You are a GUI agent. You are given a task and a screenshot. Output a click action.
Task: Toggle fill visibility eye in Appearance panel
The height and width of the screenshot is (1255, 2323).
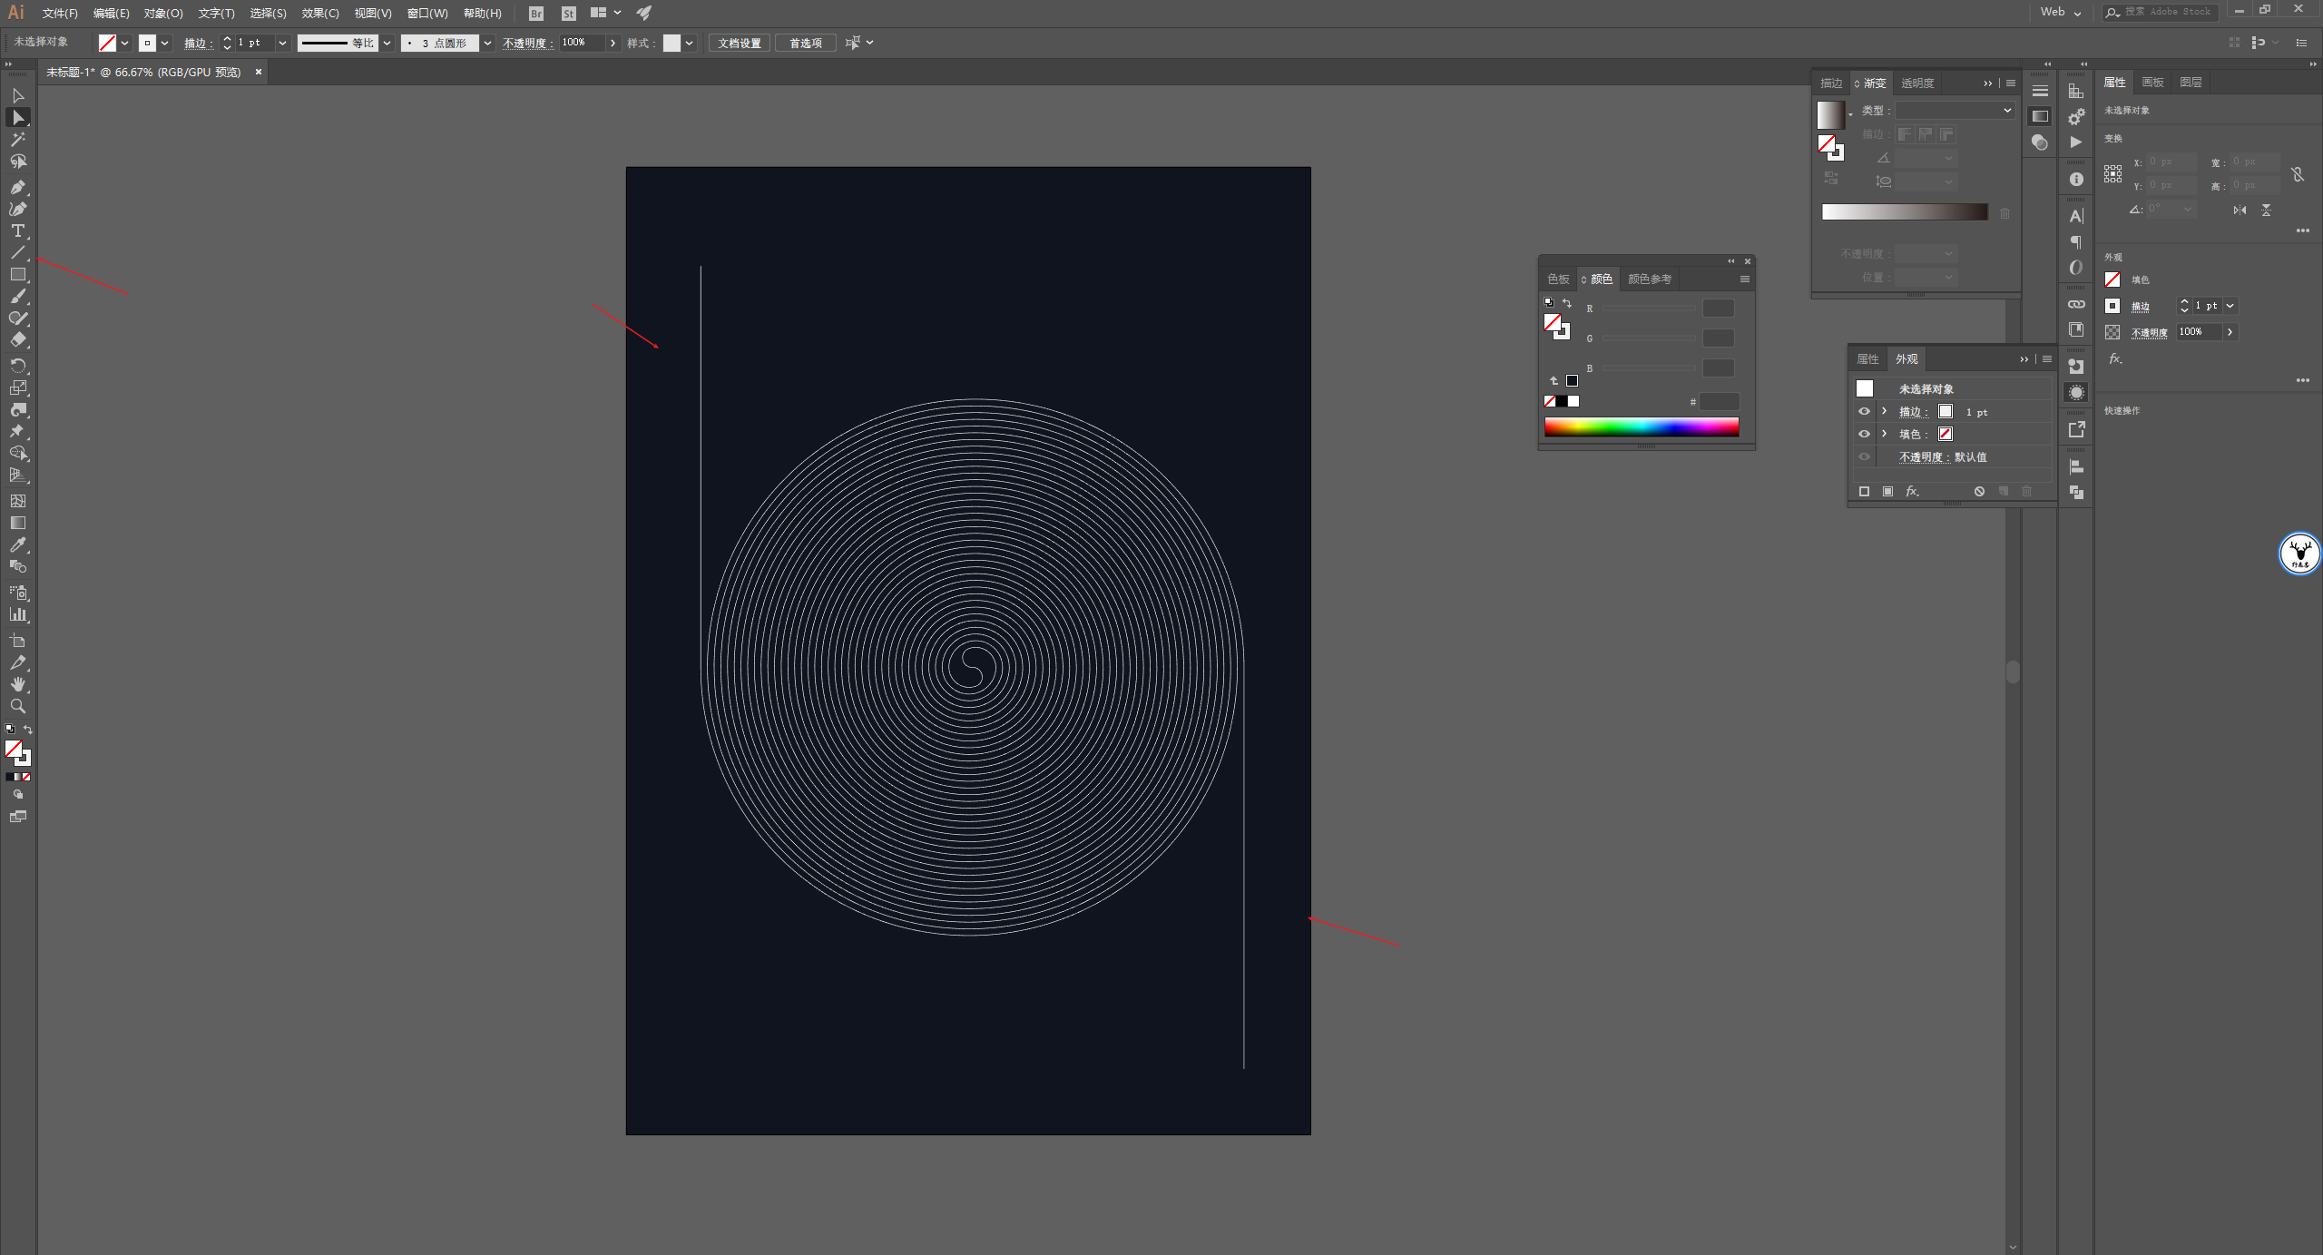1864,434
